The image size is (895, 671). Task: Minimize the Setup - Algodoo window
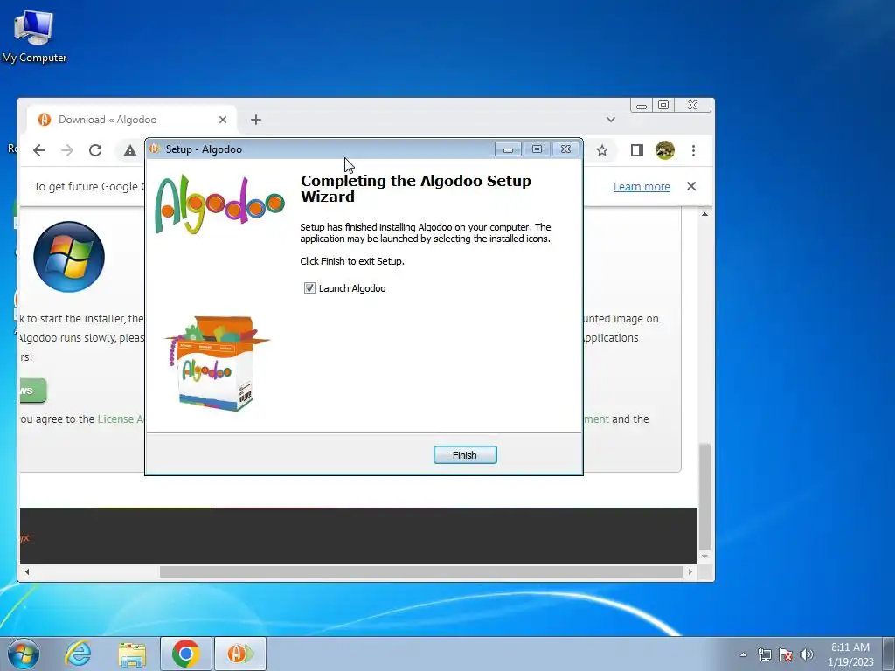508,149
